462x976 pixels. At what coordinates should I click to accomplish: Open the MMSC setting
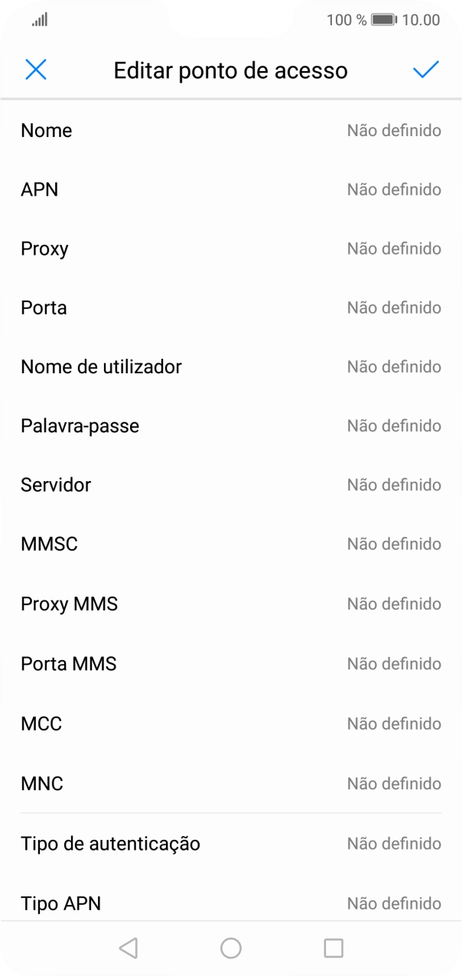pyautogui.click(x=231, y=544)
